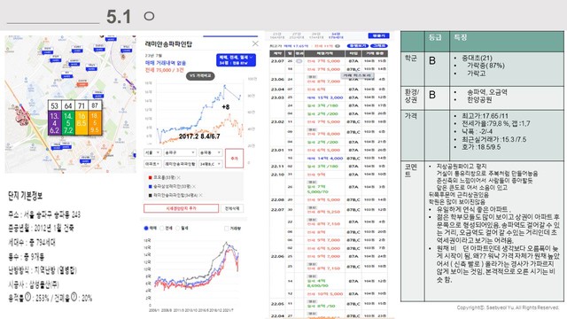Open the 송파동 neighborhood dropdown

pos(211,152)
